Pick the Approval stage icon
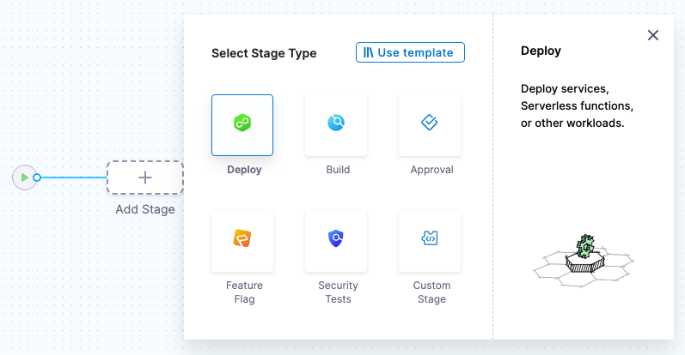Image resolution: width=685 pixels, height=355 pixels. click(430, 124)
